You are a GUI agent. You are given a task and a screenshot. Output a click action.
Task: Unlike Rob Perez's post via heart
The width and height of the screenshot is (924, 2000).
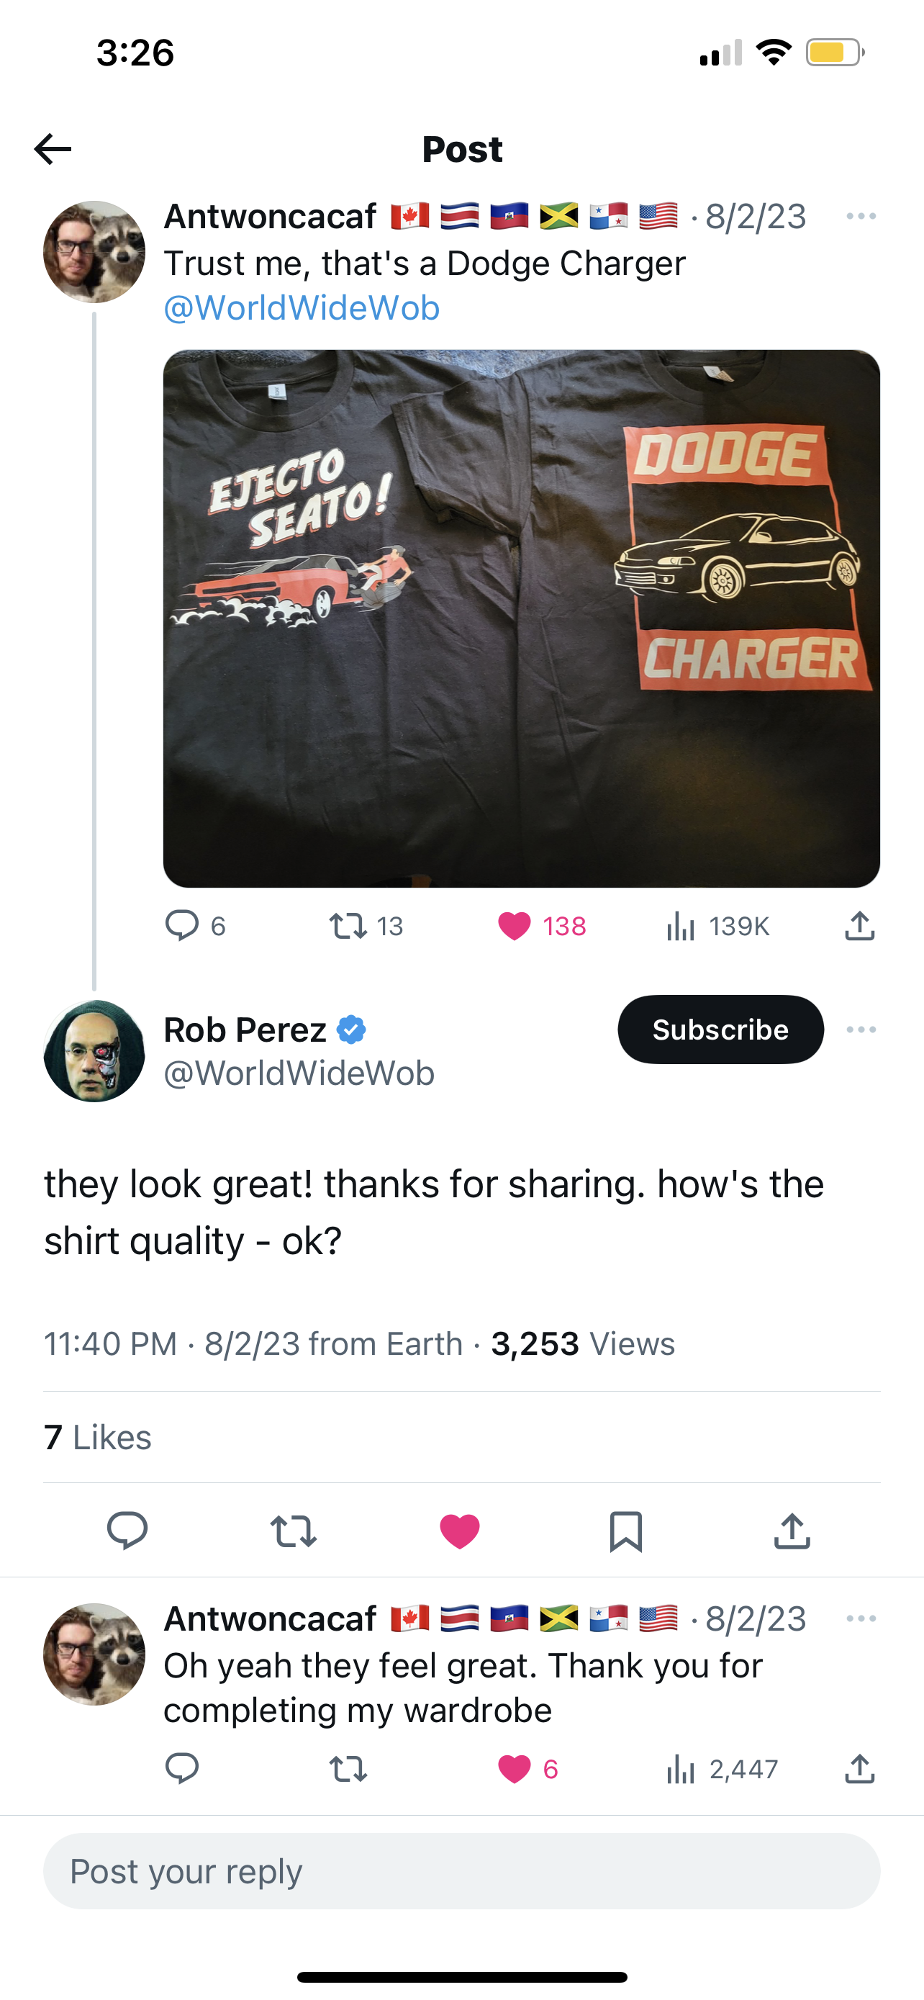(459, 1531)
